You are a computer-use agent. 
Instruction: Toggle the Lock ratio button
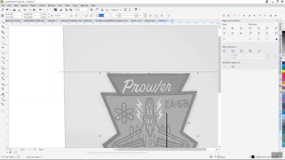coord(52,16)
